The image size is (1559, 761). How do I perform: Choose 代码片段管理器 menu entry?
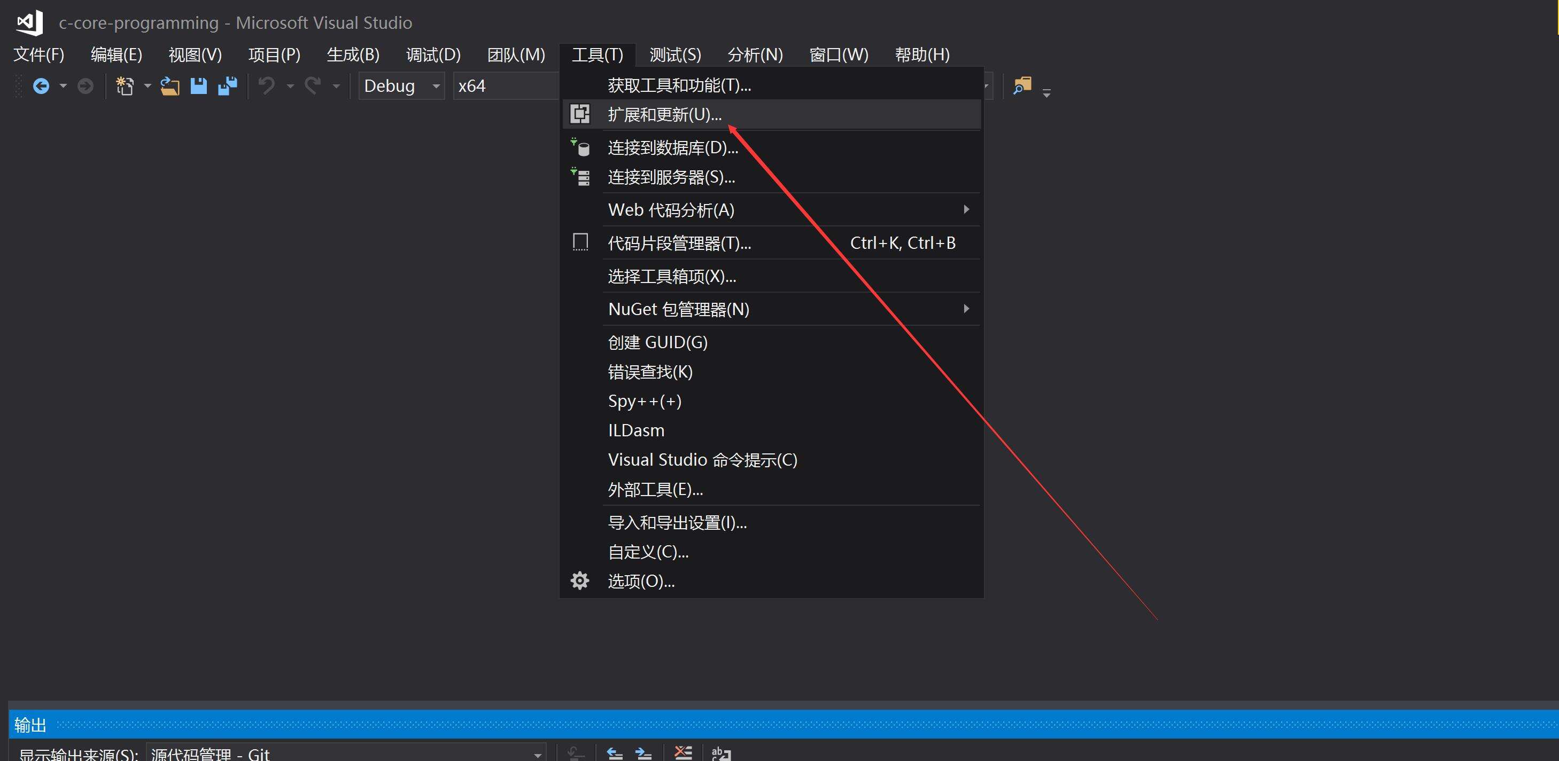pos(679,243)
